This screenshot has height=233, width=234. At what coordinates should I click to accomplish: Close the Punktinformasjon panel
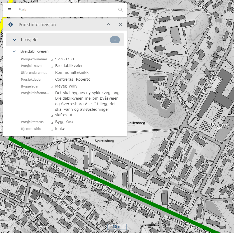(x=120, y=25)
